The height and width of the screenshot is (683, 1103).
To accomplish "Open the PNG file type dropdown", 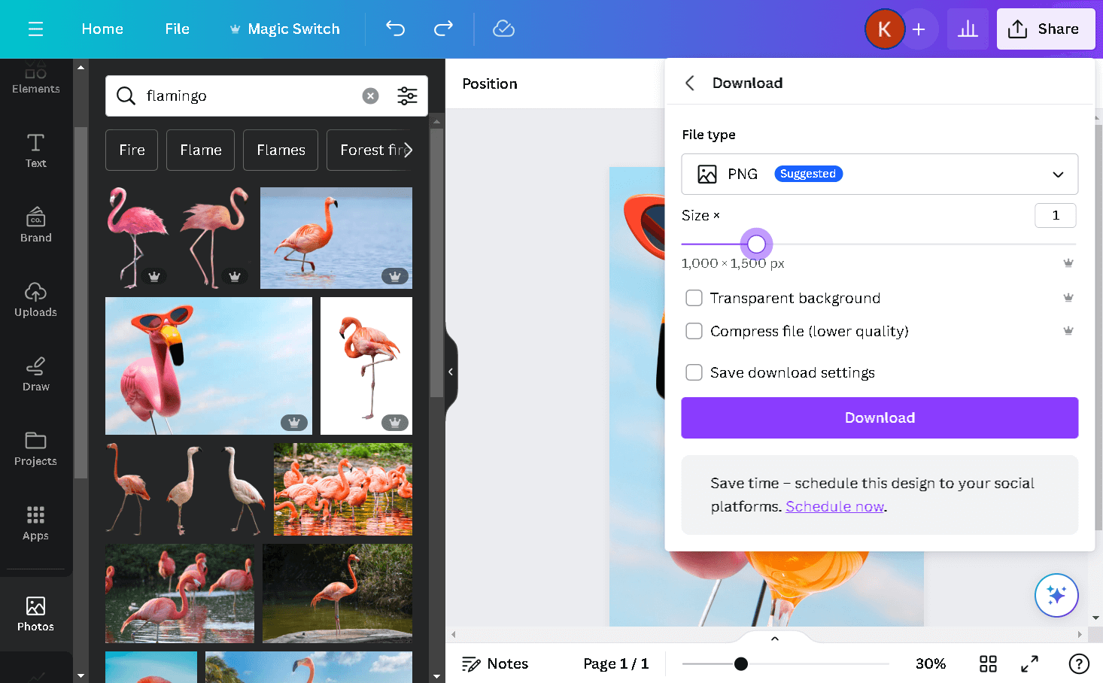I will tap(1058, 174).
